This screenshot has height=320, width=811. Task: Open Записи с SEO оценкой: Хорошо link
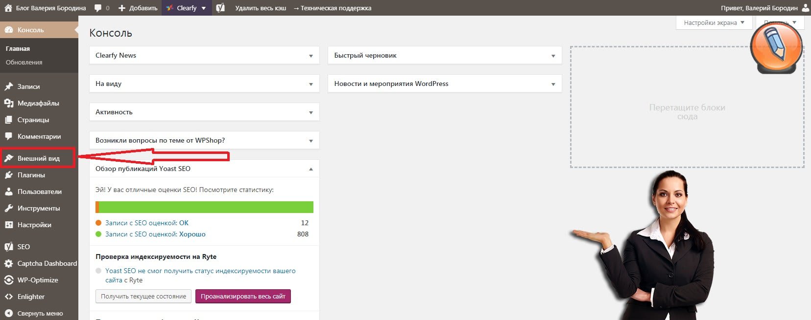(155, 234)
